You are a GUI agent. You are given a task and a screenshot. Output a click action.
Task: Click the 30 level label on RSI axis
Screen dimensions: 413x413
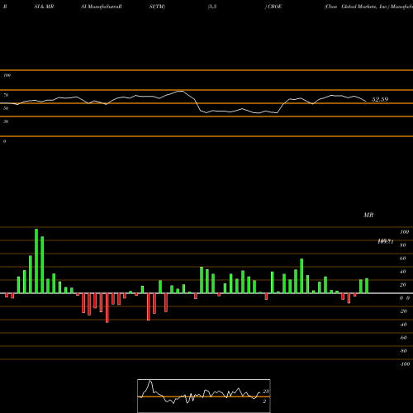[x=6, y=121]
